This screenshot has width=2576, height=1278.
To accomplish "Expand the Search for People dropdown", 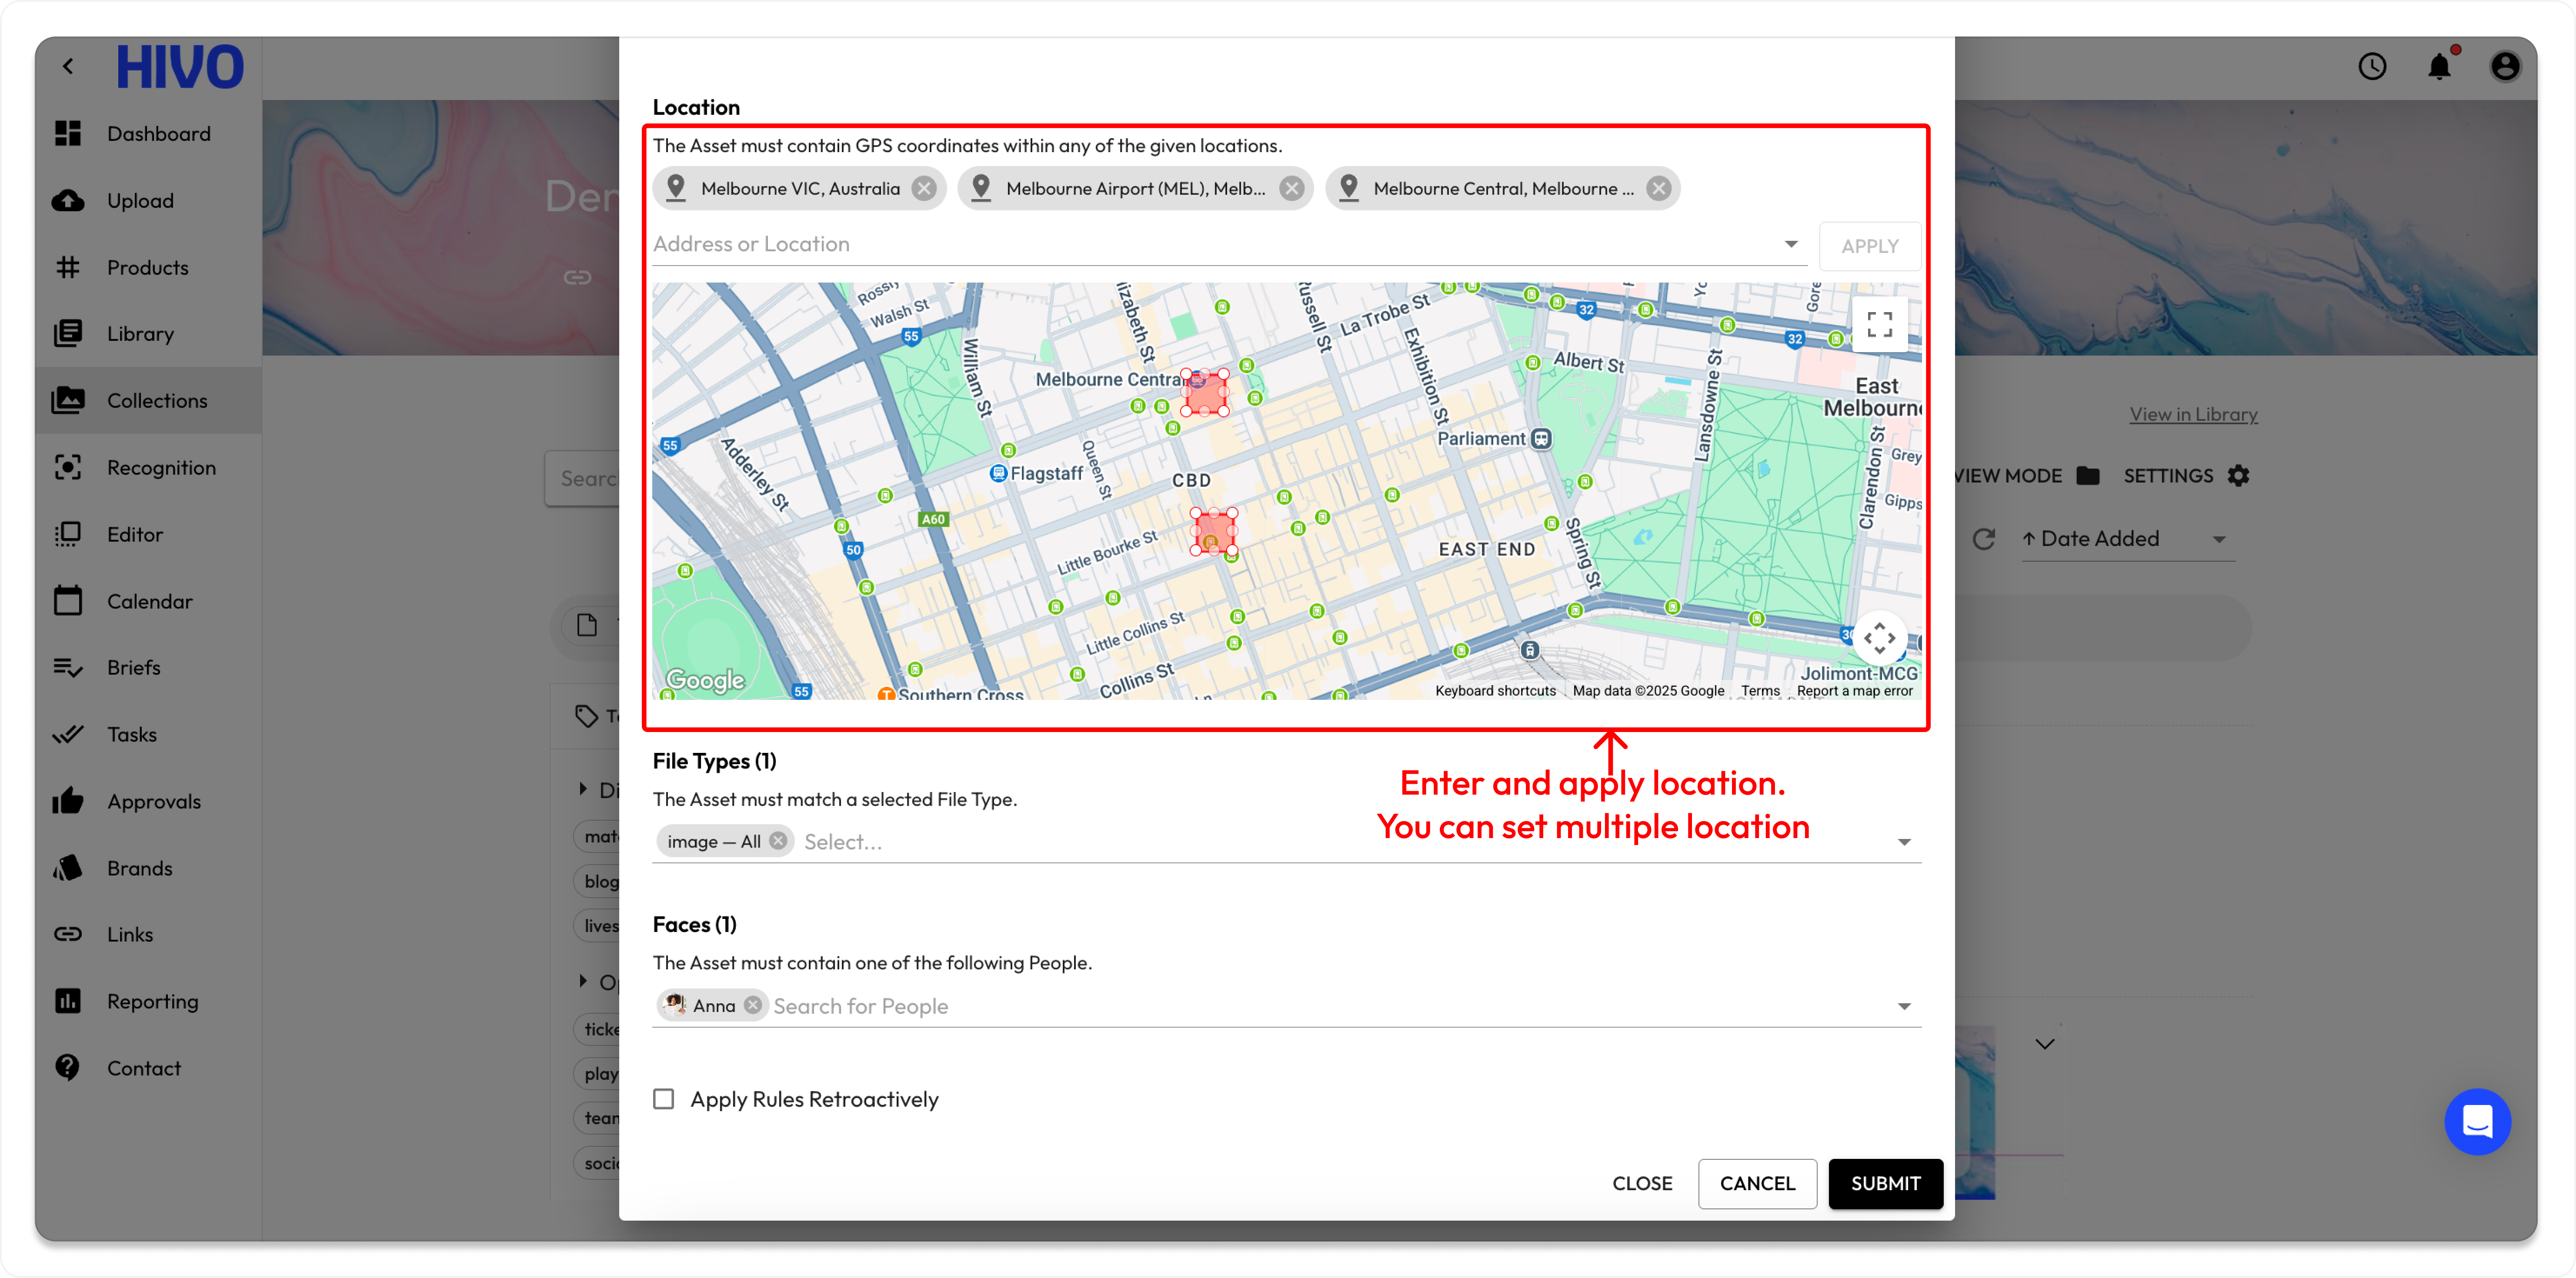I will pos(1904,1006).
